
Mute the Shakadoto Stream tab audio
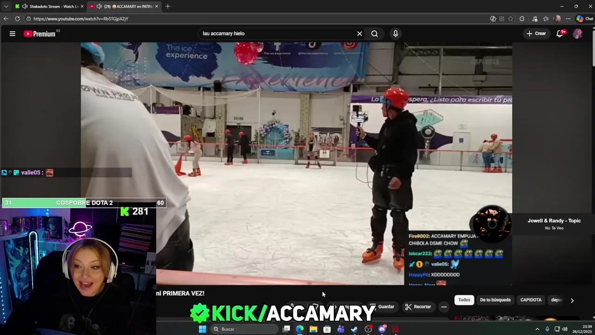point(25,6)
